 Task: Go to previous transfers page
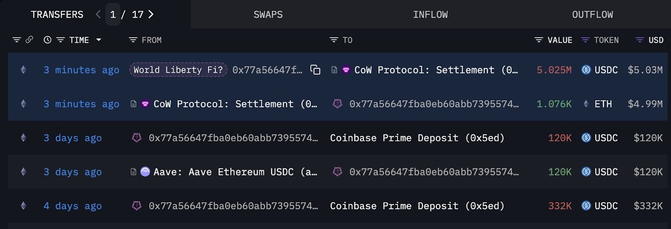(98, 15)
